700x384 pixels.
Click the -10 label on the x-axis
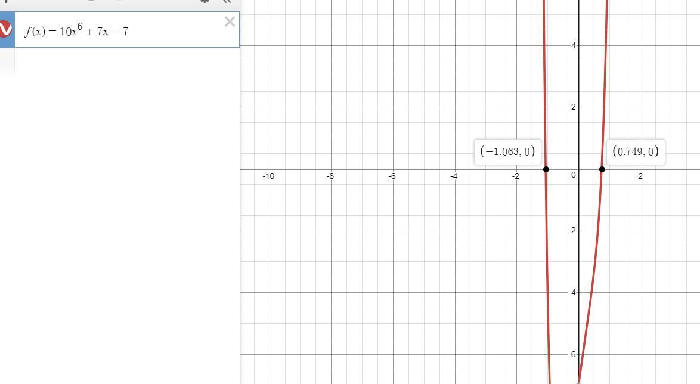tap(268, 176)
